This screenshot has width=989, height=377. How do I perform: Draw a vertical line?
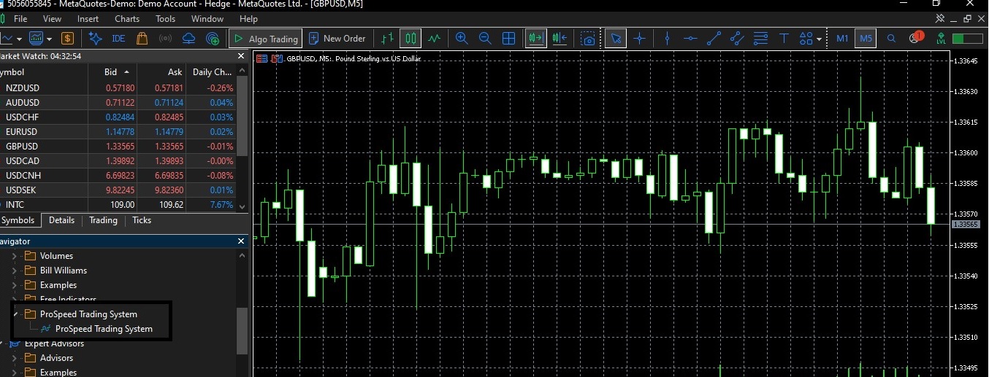[x=668, y=39]
